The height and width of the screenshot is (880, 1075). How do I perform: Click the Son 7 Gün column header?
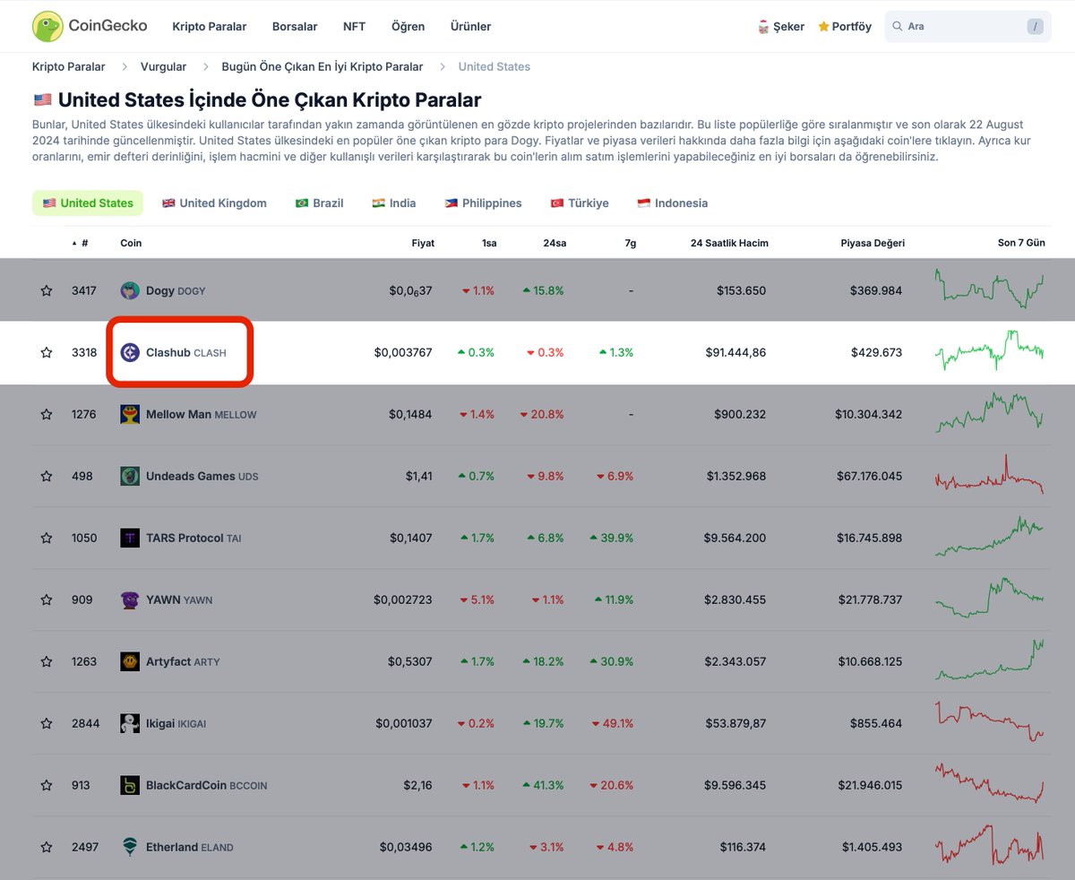[x=1021, y=243]
